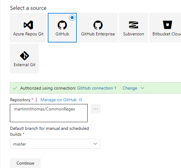Click the external link icon beside Manage on GitHub
Viewport: 181px width, 168px height.
tap(80, 100)
